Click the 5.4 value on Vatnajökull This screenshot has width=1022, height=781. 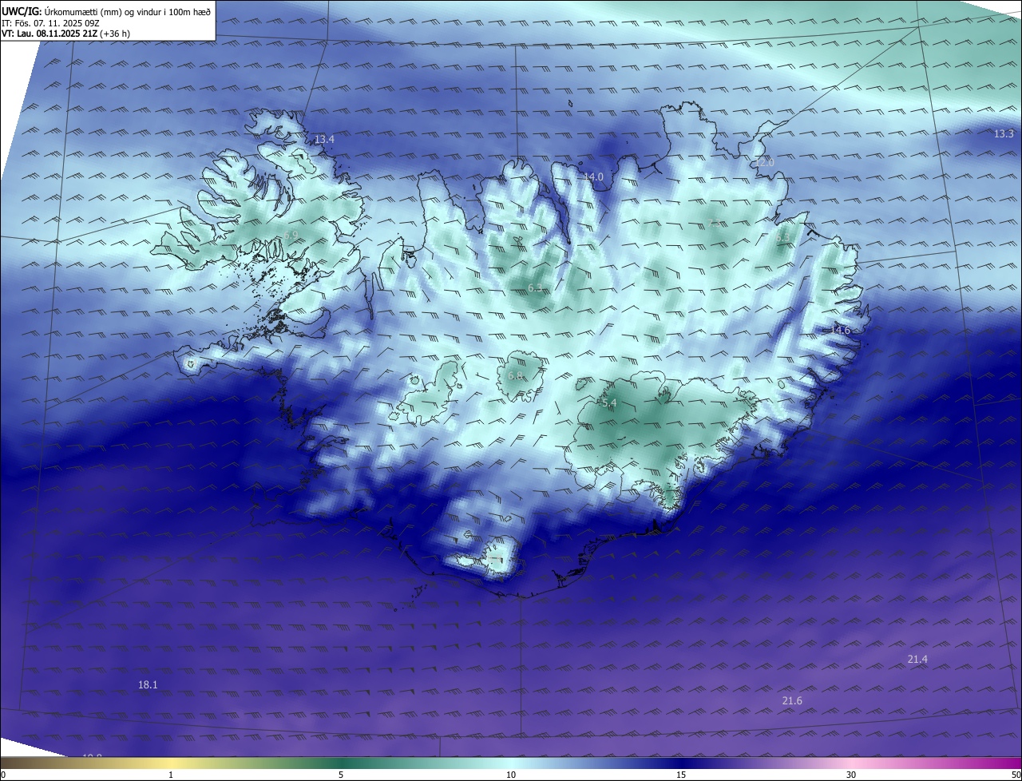point(609,403)
